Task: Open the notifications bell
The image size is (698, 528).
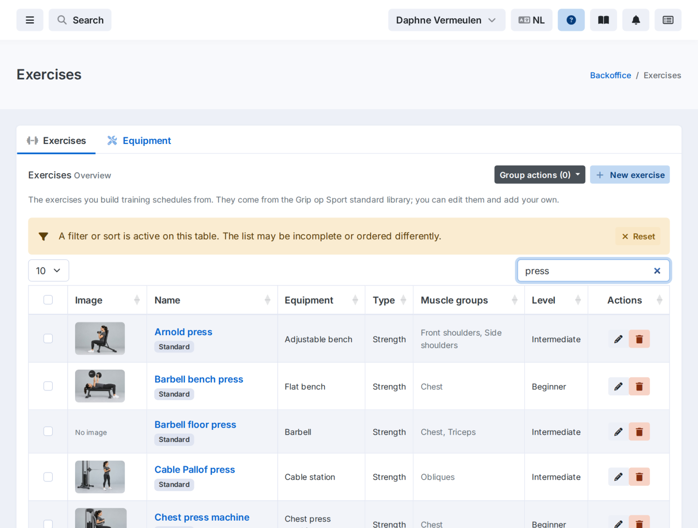Action: coord(636,20)
